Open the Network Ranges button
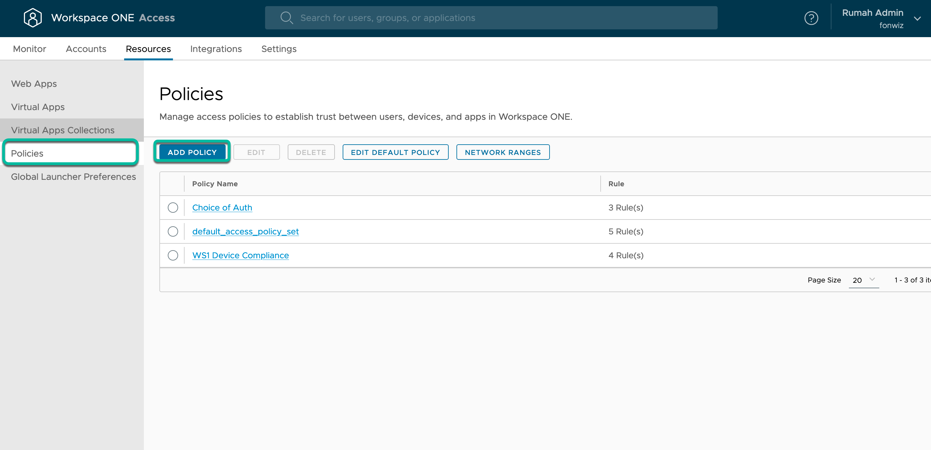 [502, 152]
